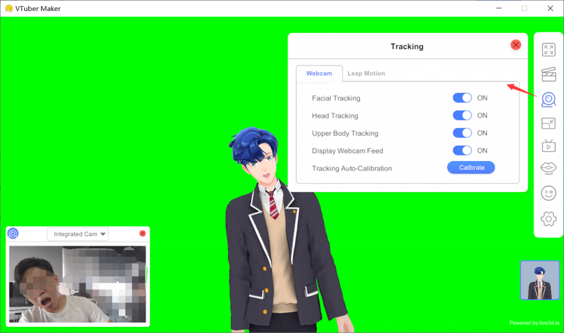Switch to the Leap Motion tab
The height and width of the screenshot is (333, 564).
coord(366,73)
